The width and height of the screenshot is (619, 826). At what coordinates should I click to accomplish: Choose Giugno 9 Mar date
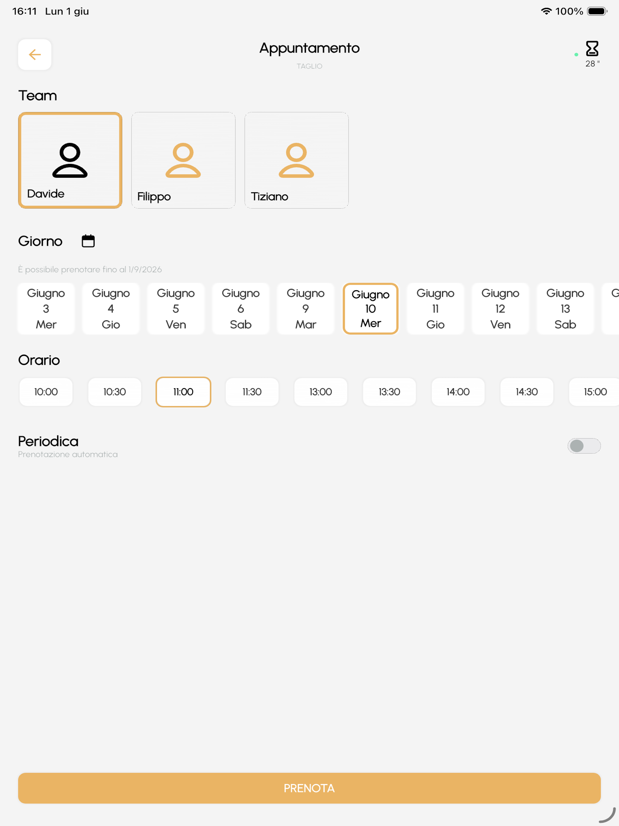coord(306,308)
